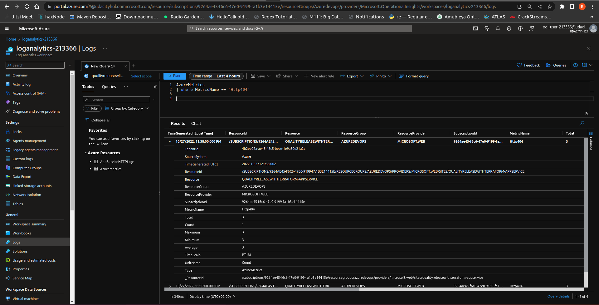Open the Export dropdown
Viewport: 599px width, 305px height.
(352, 76)
